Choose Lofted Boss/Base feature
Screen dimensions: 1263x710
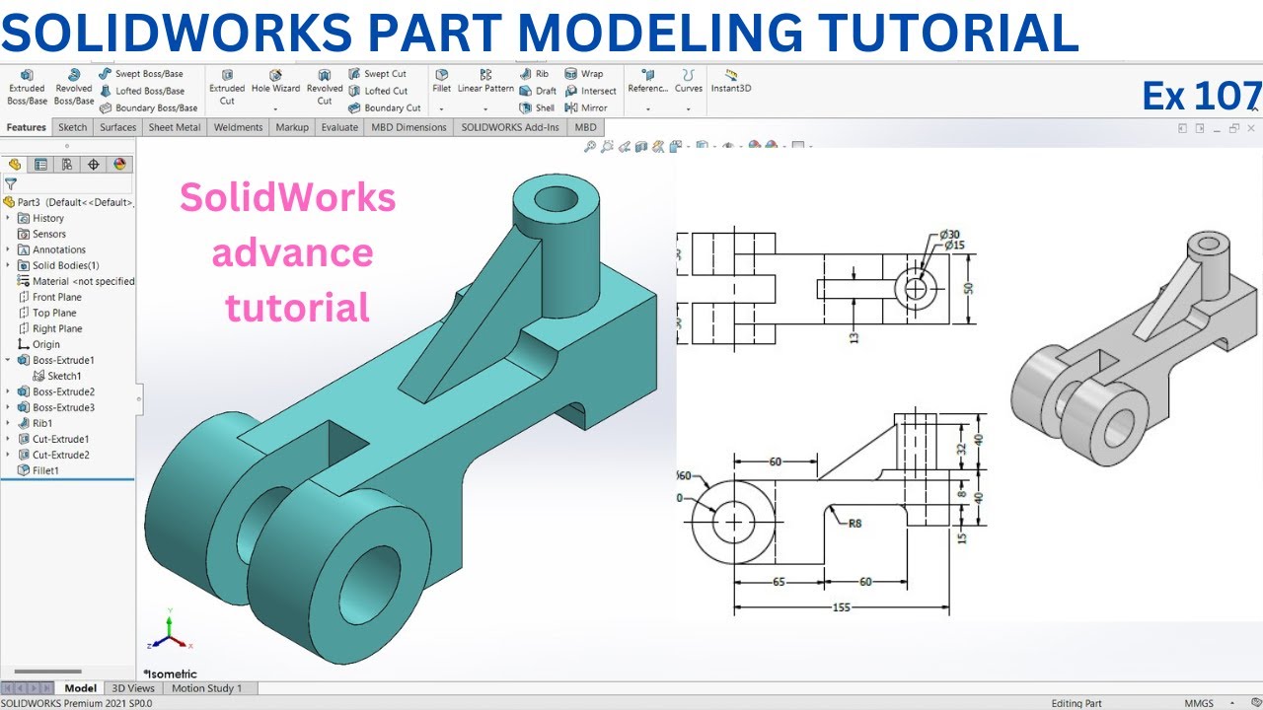(142, 91)
